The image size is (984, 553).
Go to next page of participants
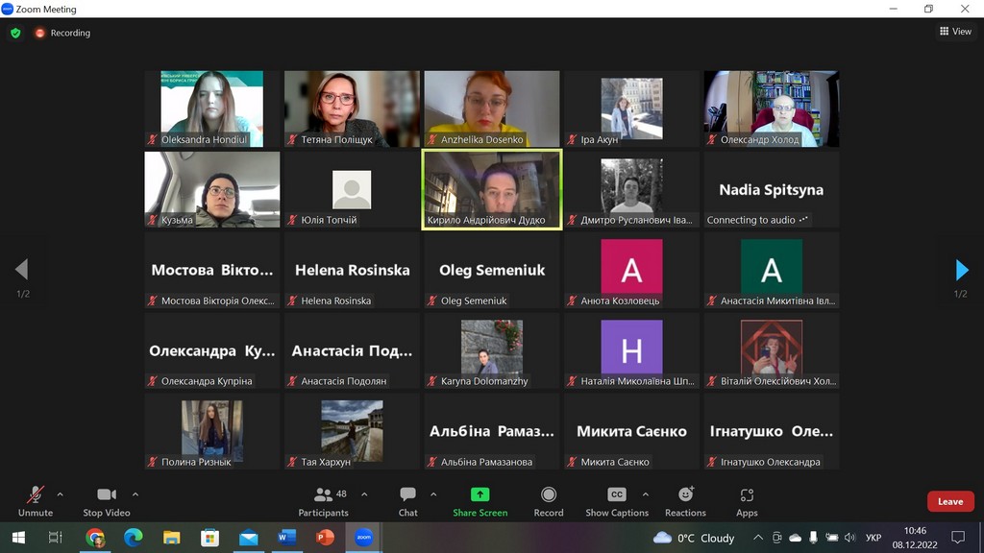click(x=961, y=270)
